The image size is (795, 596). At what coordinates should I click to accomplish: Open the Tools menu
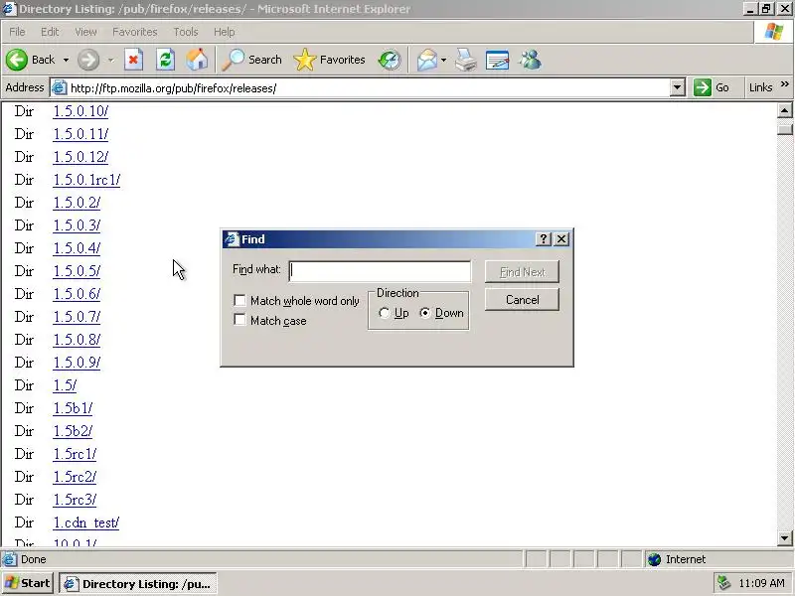pyautogui.click(x=186, y=32)
